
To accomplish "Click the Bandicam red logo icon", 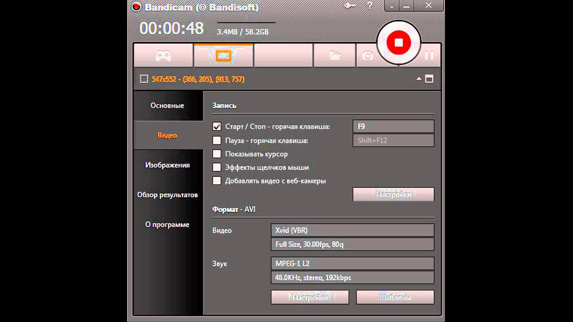I will tap(137, 7).
